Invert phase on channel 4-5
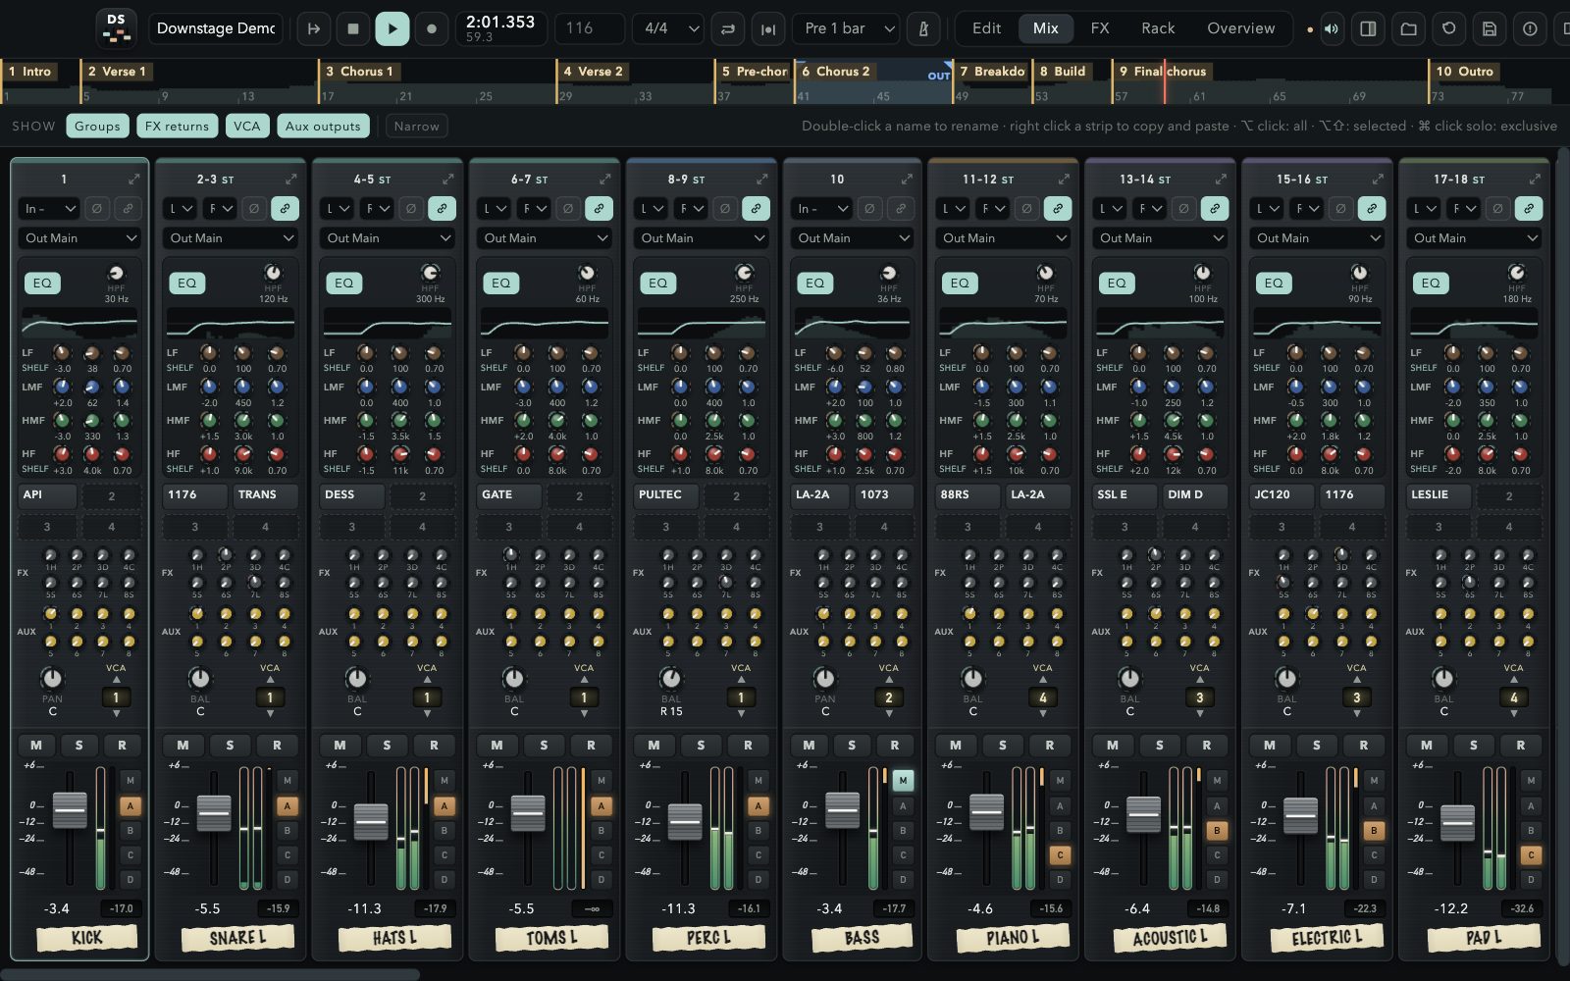 pos(411,208)
